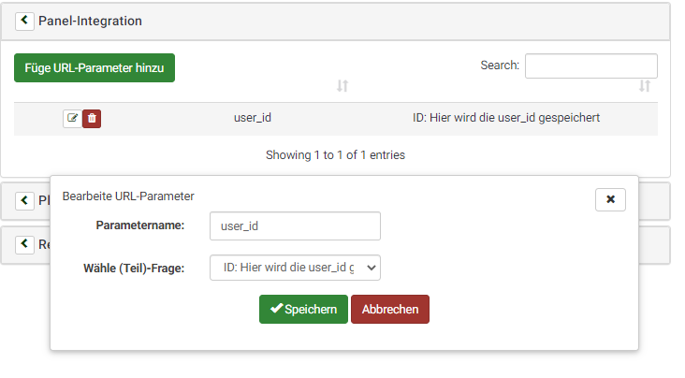This screenshot has height=378, width=685.
Task: Click the Füge URL-Parameter hinzu button
Action: [95, 68]
